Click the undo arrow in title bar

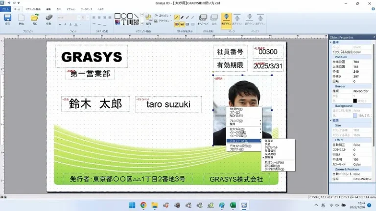[9, 3]
